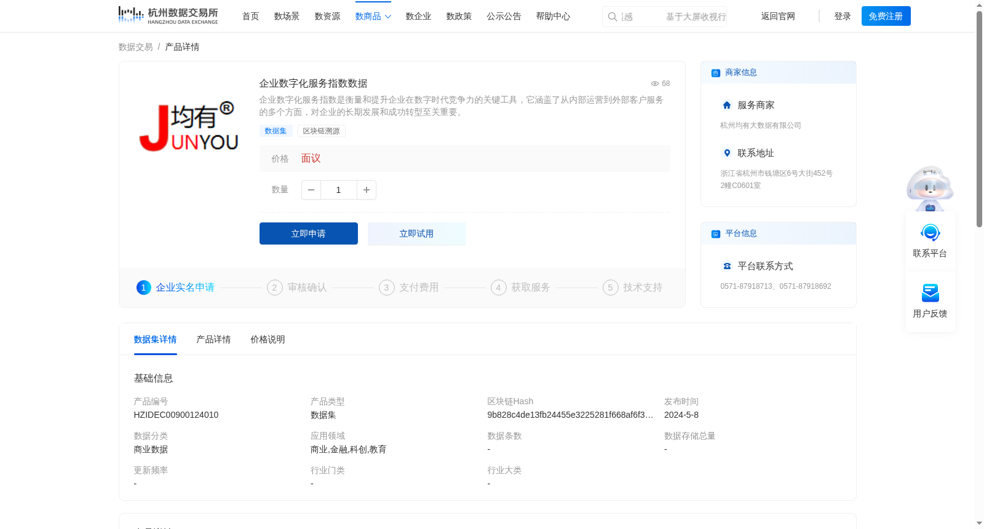Focus the quantity number field
The height and width of the screenshot is (529, 984).
pyautogui.click(x=339, y=190)
